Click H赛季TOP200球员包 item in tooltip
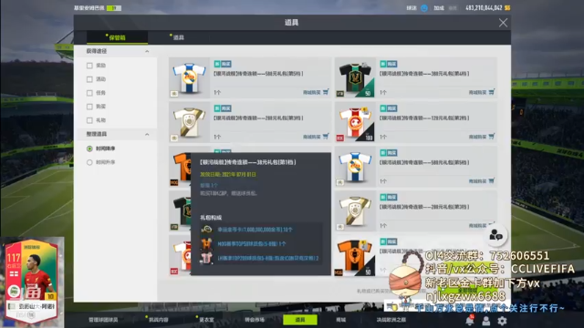This screenshot has width=584, height=328. coord(268,258)
